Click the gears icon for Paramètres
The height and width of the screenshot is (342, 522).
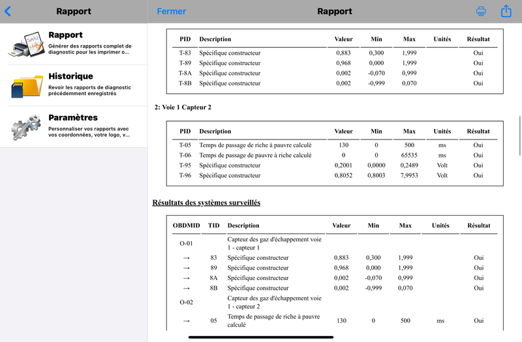pos(26,126)
